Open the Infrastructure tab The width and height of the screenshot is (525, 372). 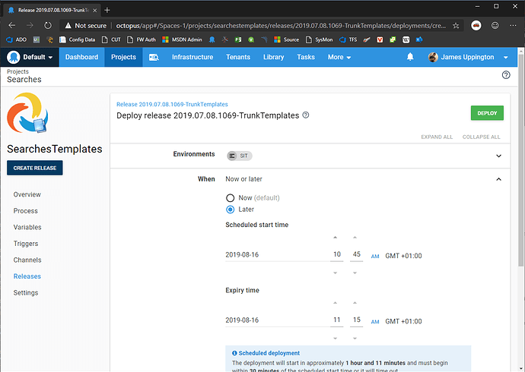click(x=192, y=57)
